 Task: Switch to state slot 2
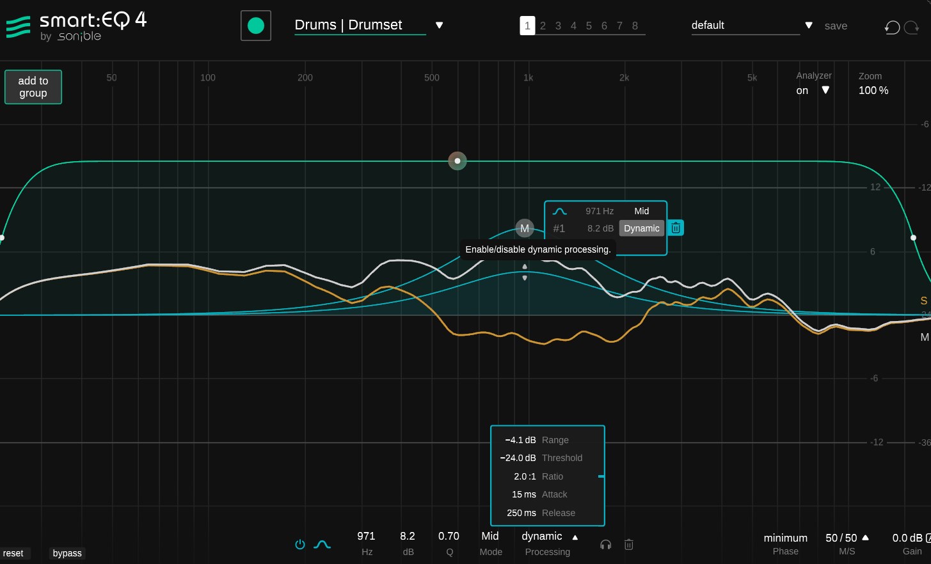click(543, 26)
